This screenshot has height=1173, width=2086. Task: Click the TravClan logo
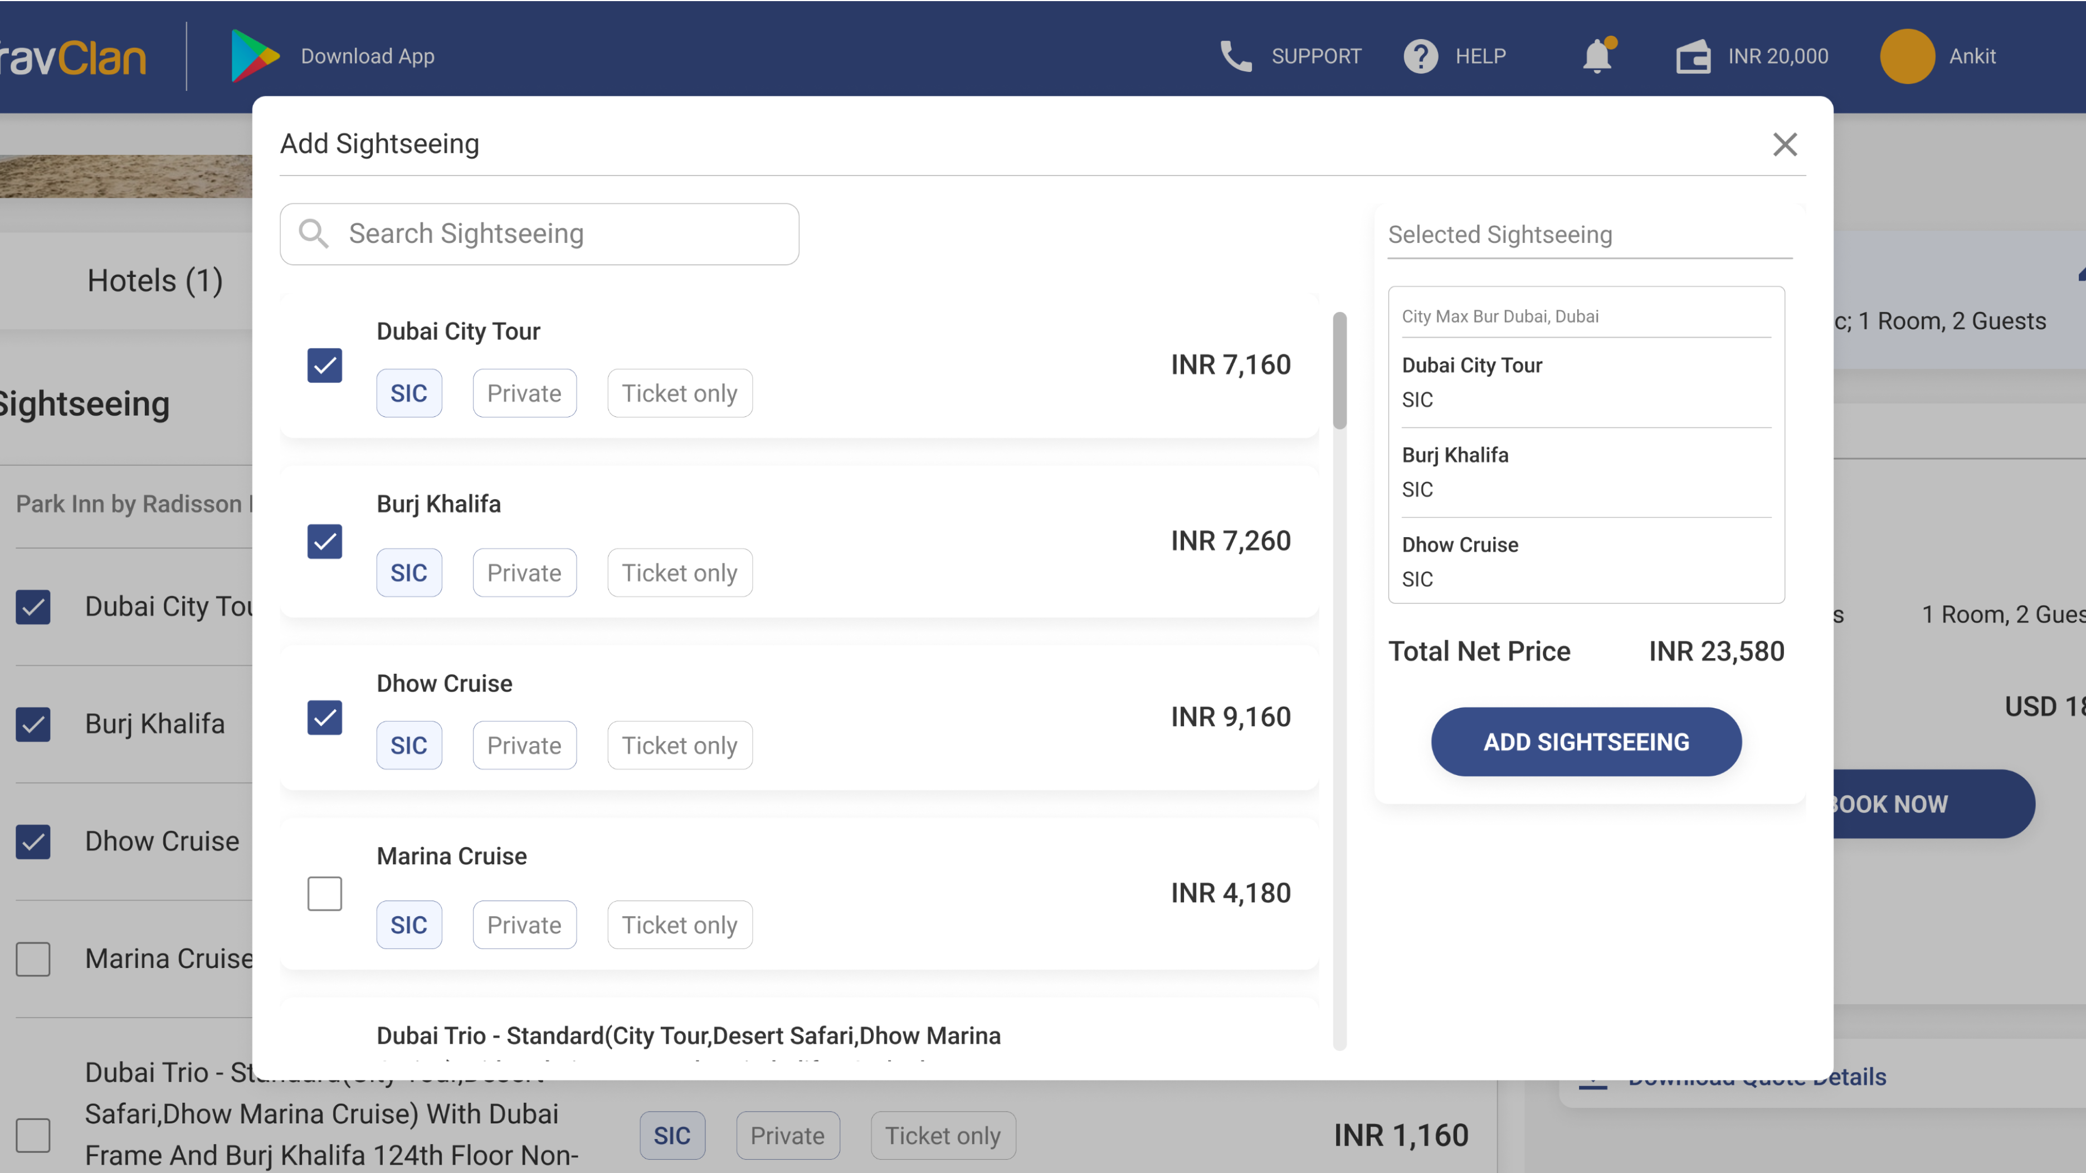click(73, 57)
